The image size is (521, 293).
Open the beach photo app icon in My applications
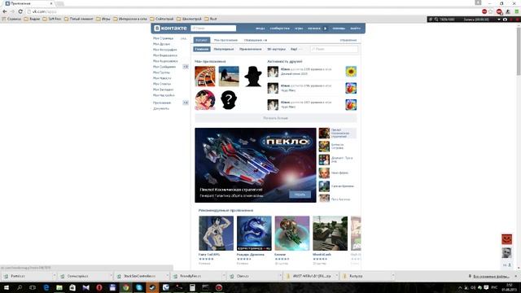point(229,76)
